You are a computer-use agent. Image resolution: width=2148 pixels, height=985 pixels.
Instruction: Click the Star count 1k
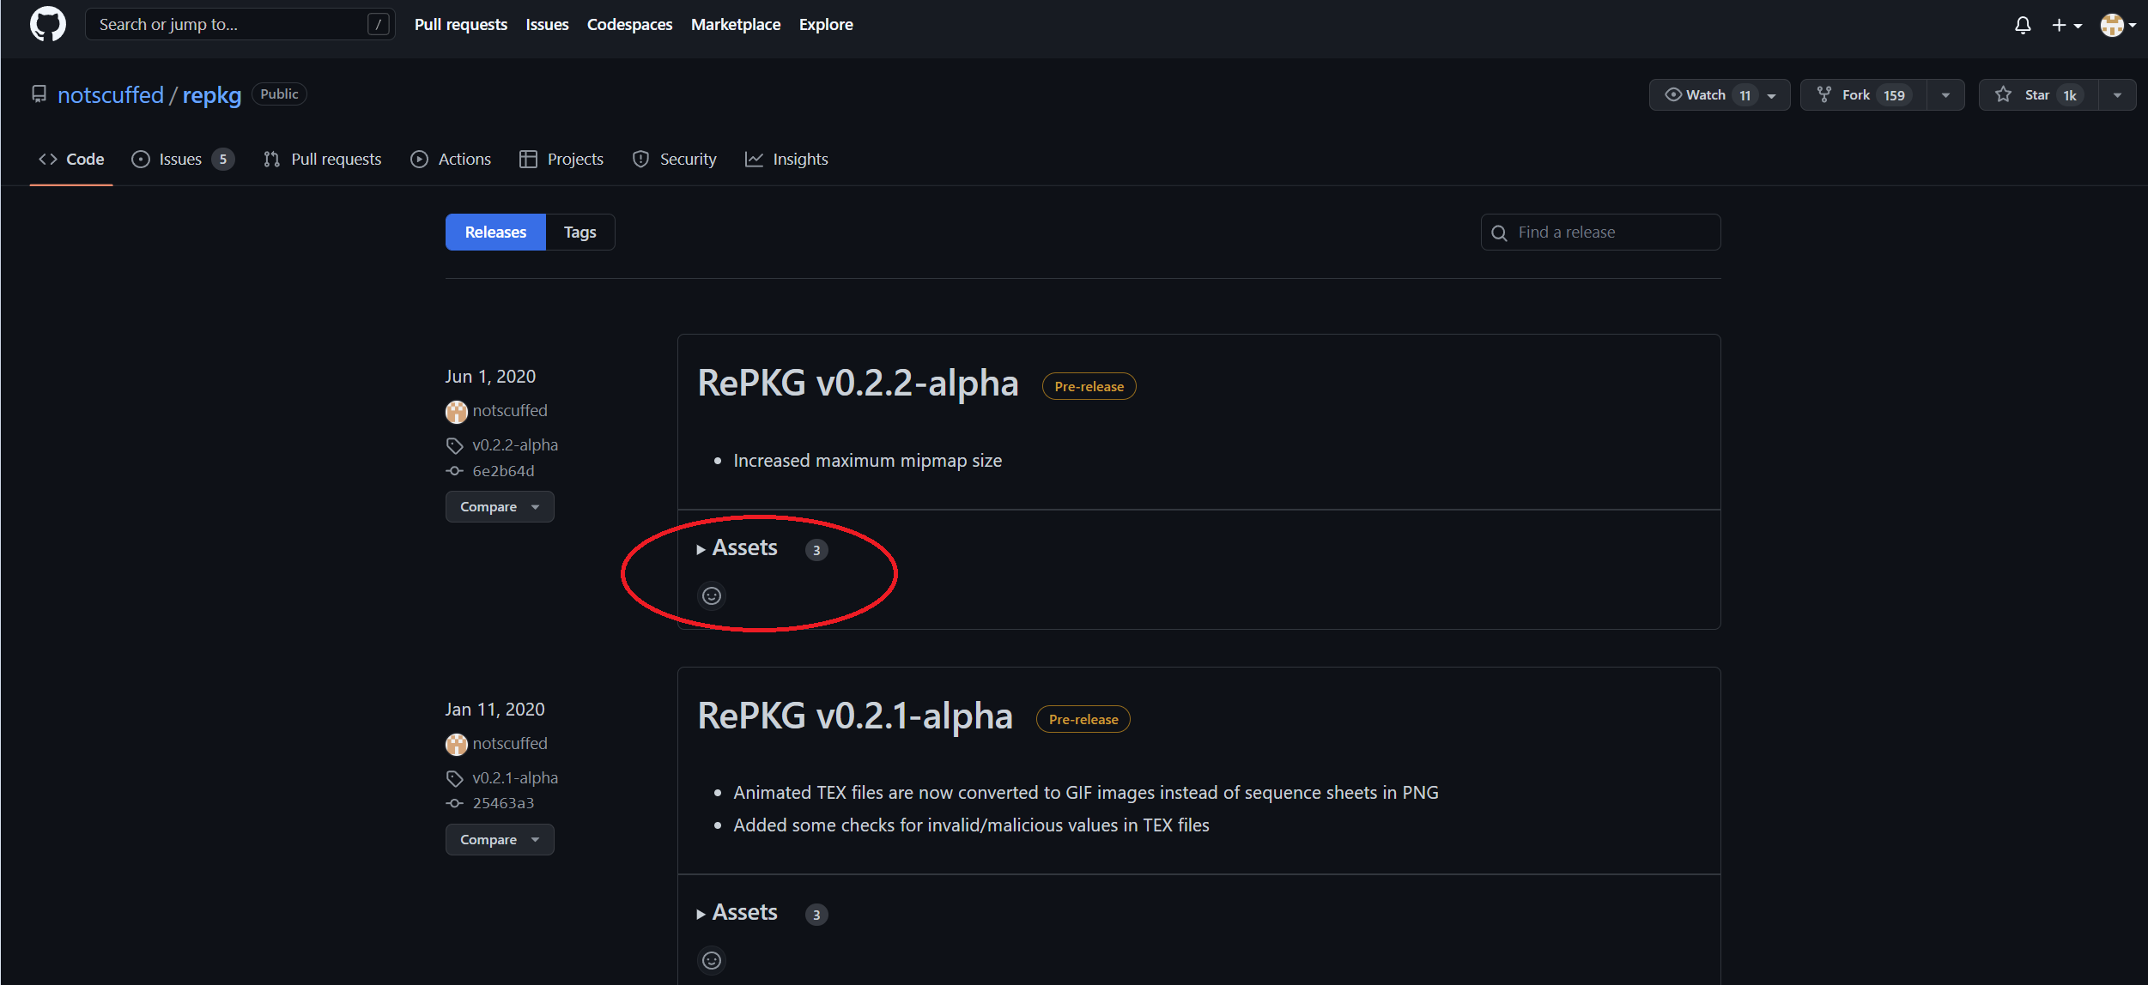point(2070,95)
